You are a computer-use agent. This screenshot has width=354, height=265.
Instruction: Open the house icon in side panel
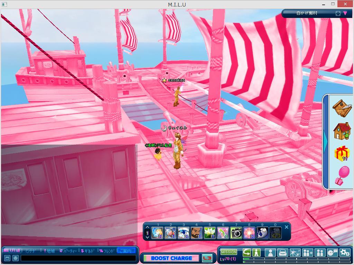pyautogui.click(x=342, y=131)
